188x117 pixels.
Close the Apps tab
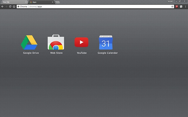pyautogui.click(x=53, y=2)
